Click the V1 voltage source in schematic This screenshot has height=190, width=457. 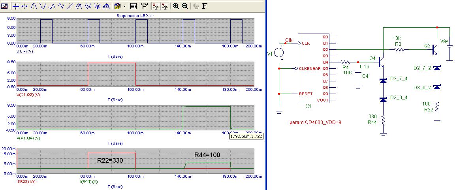[279, 52]
